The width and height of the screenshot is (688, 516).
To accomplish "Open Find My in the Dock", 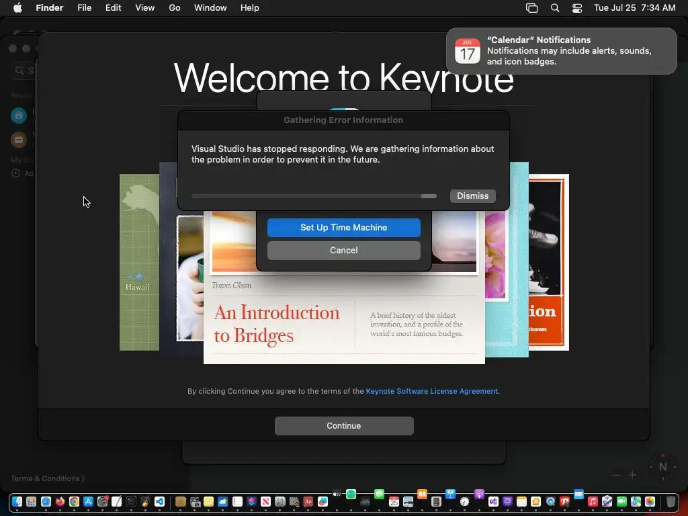I will [351, 494].
